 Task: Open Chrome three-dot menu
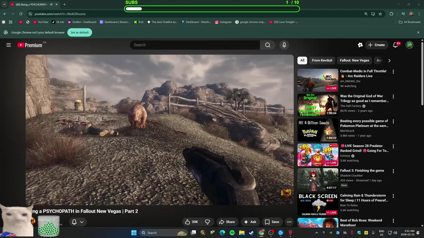point(419,14)
